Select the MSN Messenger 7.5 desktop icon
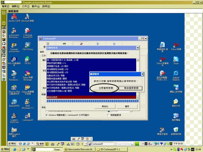Image resolution: width=203 pixels, height=152 pixels. coord(28,104)
